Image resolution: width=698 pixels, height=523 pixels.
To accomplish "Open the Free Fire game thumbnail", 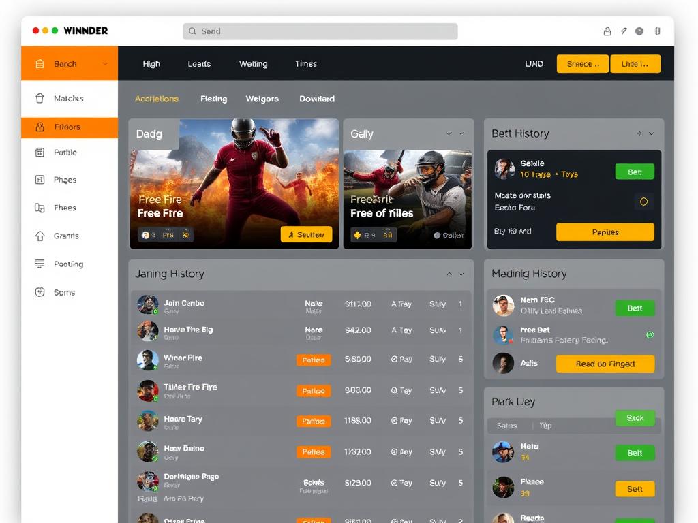I will [234, 184].
